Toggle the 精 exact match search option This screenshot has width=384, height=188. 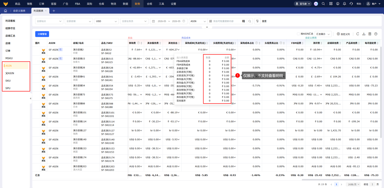pyautogui.click(x=243, y=21)
